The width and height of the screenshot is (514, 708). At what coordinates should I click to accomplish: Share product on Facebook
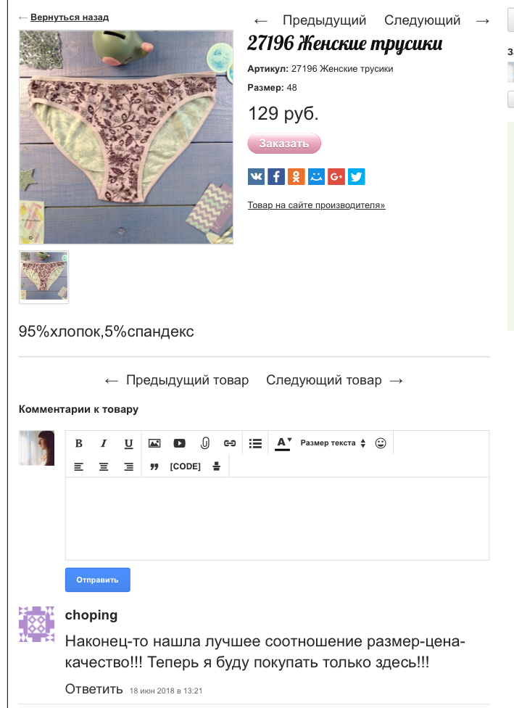tap(276, 176)
